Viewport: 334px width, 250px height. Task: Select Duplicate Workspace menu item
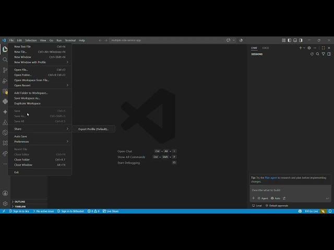(x=40, y=103)
